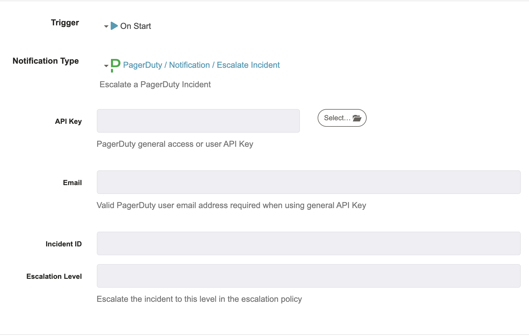Click the Email field label
This screenshot has width=529, height=336.
72,183
